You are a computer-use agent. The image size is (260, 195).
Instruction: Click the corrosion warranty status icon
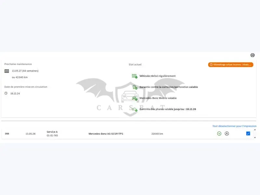coord(135,87)
